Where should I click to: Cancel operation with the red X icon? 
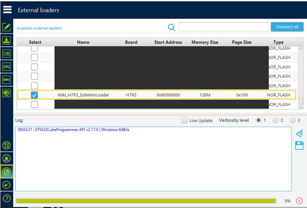(299, 201)
